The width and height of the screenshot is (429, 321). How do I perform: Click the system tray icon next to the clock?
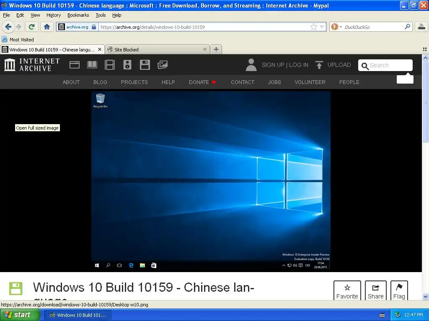coord(398,315)
